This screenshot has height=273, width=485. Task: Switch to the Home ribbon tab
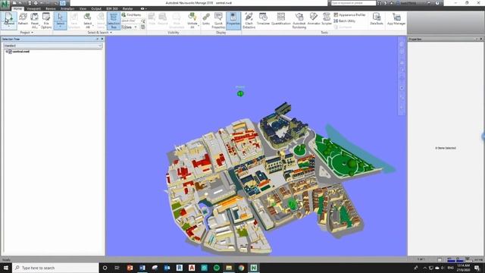tap(17, 8)
